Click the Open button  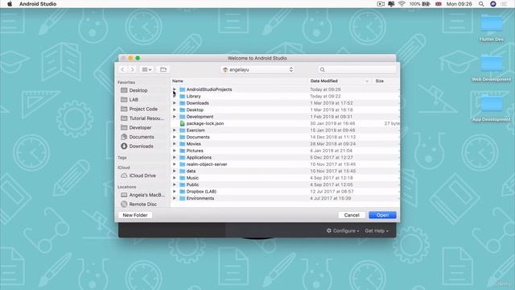tap(382, 215)
